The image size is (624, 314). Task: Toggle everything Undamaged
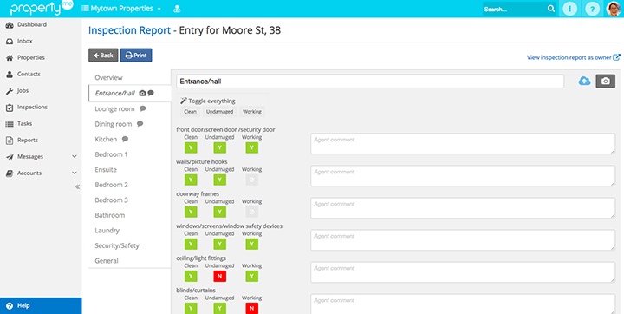click(x=219, y=112)
